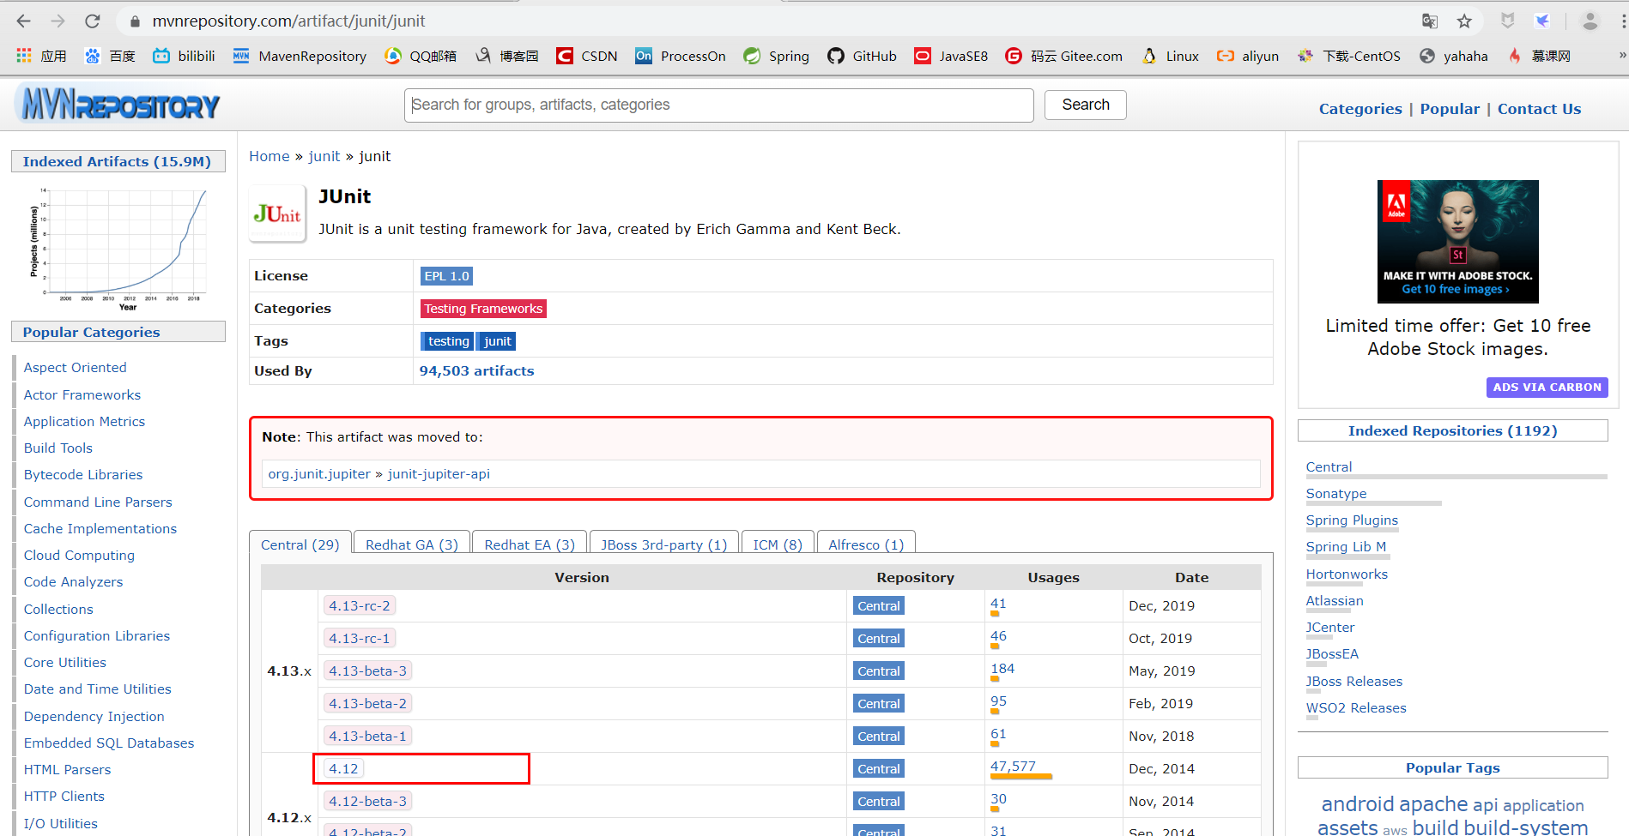Open the 慕课网 bookmark
This screenshot has height=836, width=1629.
[x=1540, y=56]
